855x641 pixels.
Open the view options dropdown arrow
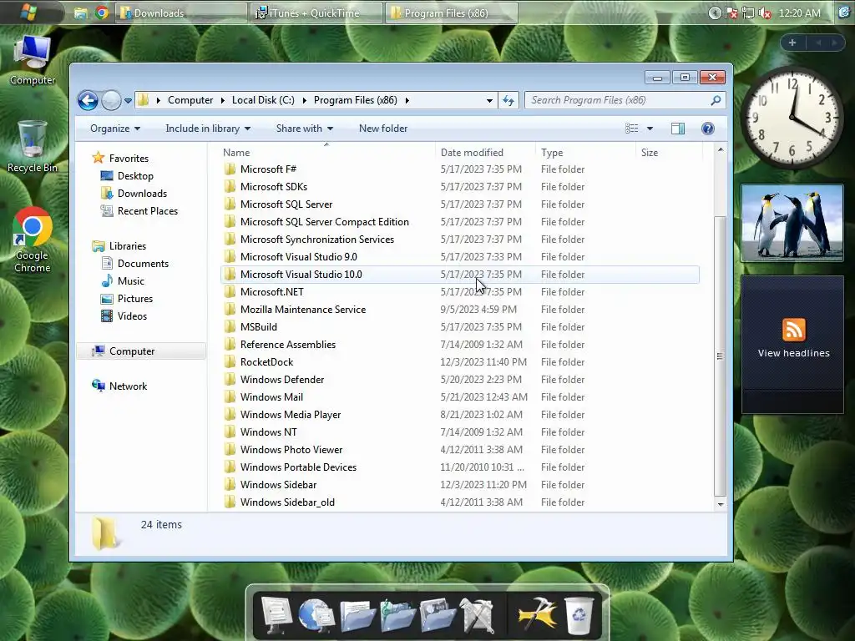(650, 129)
